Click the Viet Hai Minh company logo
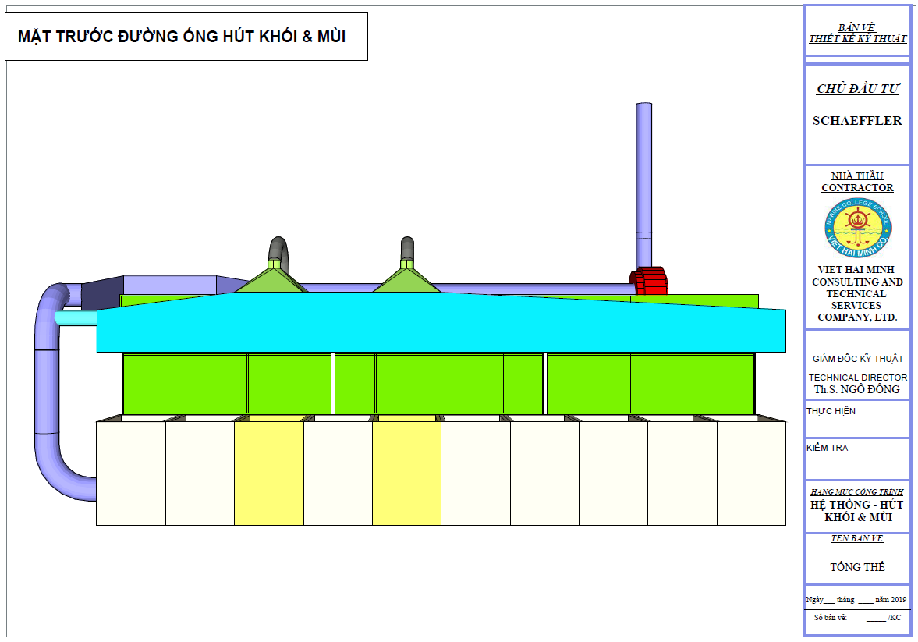This screenshot has height=642, width=918. tap(858, 228)
